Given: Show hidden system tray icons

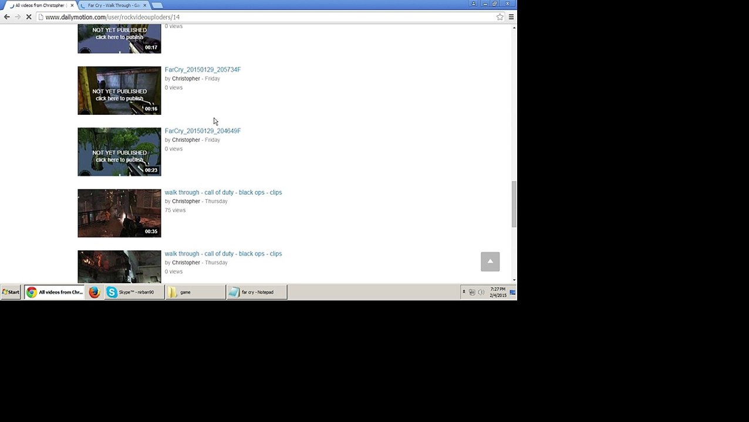Looking at the screenshot, I should [464, 292].
